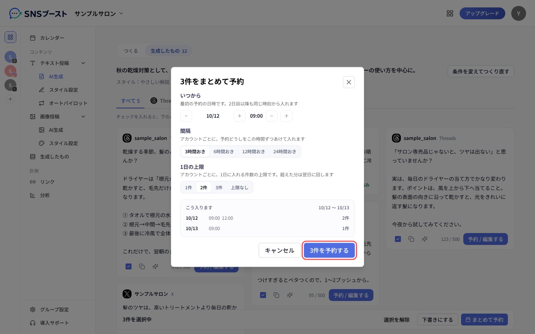
Task: Switch to the 生成したもの 12 tab
Action: tap(169, 51)
